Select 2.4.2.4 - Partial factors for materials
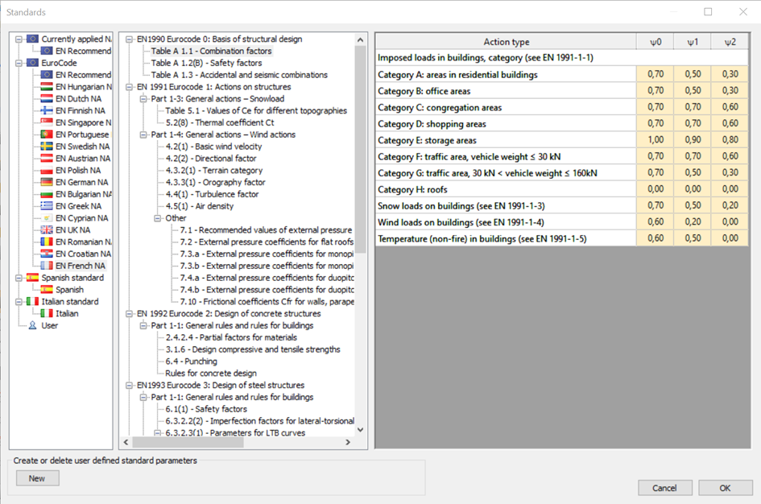The height and width of the screenshot is (504, 761). tap(231, 337)
